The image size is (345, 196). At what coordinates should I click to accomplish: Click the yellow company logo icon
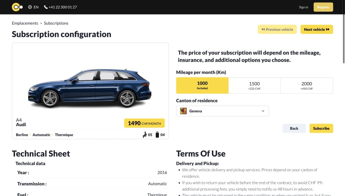pos(17,7)
